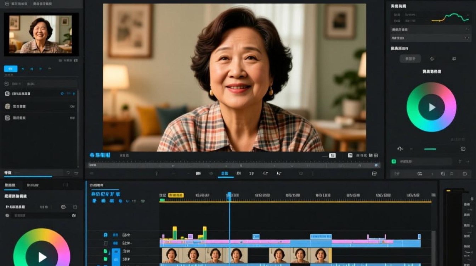Click the white zoom value box under preview

coord(332,155)
